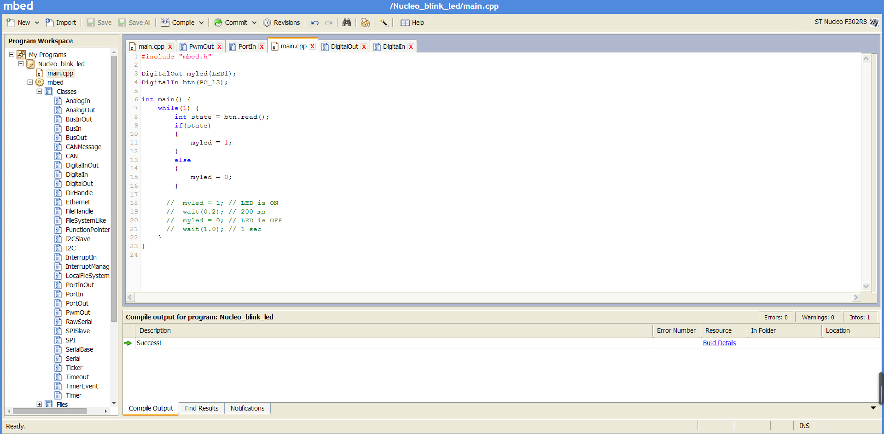Screen dimensions: 884x434
Task: Click the print icon in the toolbar
Action: (x=365, y=23)
